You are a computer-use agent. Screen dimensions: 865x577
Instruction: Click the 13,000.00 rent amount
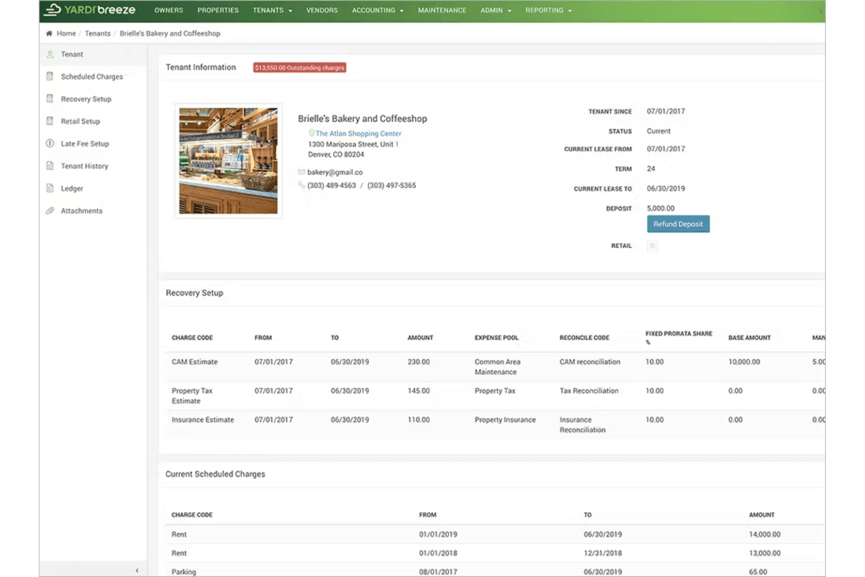(x=764, y=553)
